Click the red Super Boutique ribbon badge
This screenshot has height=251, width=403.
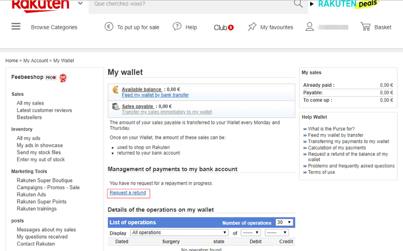click(63, 78)
